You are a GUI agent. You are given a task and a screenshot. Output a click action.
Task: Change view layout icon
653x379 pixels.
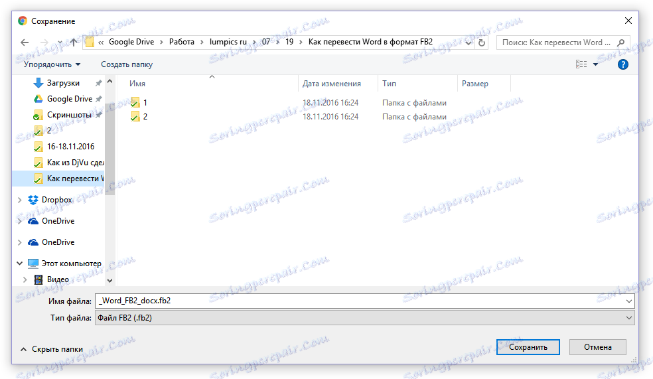pyautogui.click(x=581, y=64)
